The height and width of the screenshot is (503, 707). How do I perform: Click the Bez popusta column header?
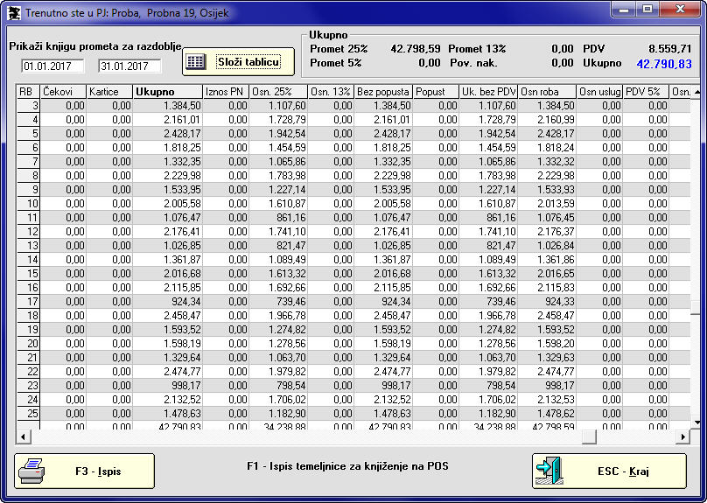click(383, 92)
